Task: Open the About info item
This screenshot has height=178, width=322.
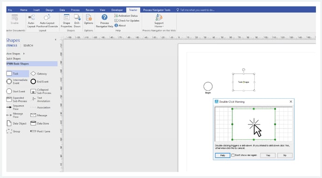Action: point(120,26)
